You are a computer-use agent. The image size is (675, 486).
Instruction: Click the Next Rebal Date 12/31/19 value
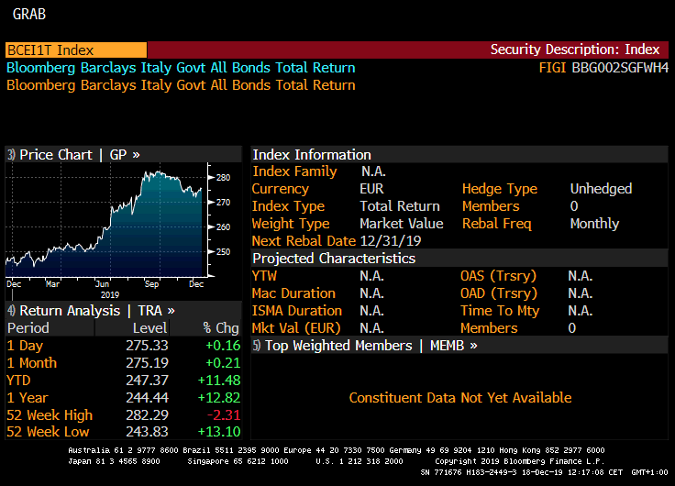coord(391,240)
